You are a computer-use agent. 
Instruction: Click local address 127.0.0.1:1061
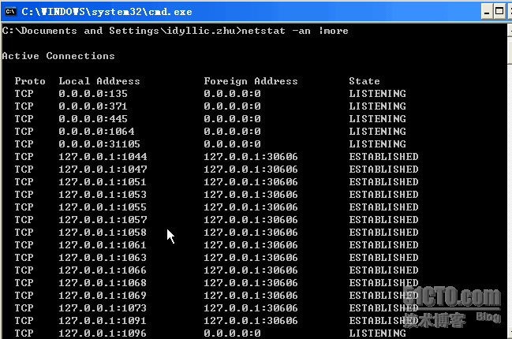pyautogui.click(x=103, y=245)
